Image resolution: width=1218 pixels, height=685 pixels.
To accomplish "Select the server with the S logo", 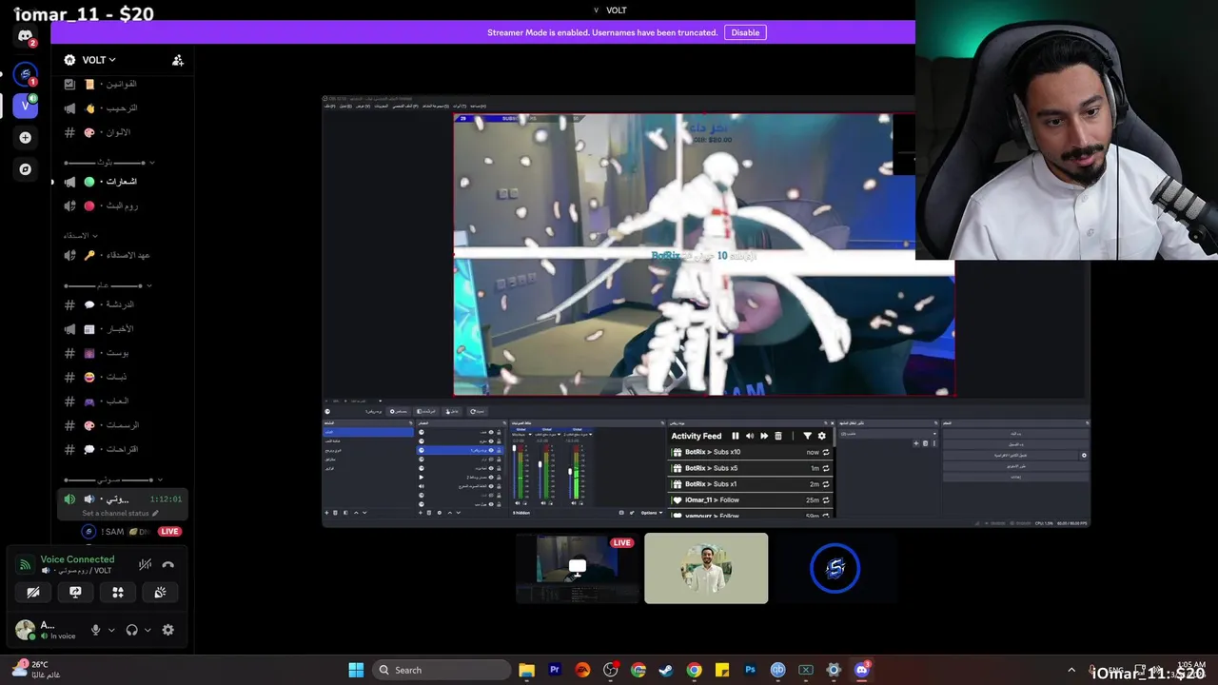I will 26,73.
